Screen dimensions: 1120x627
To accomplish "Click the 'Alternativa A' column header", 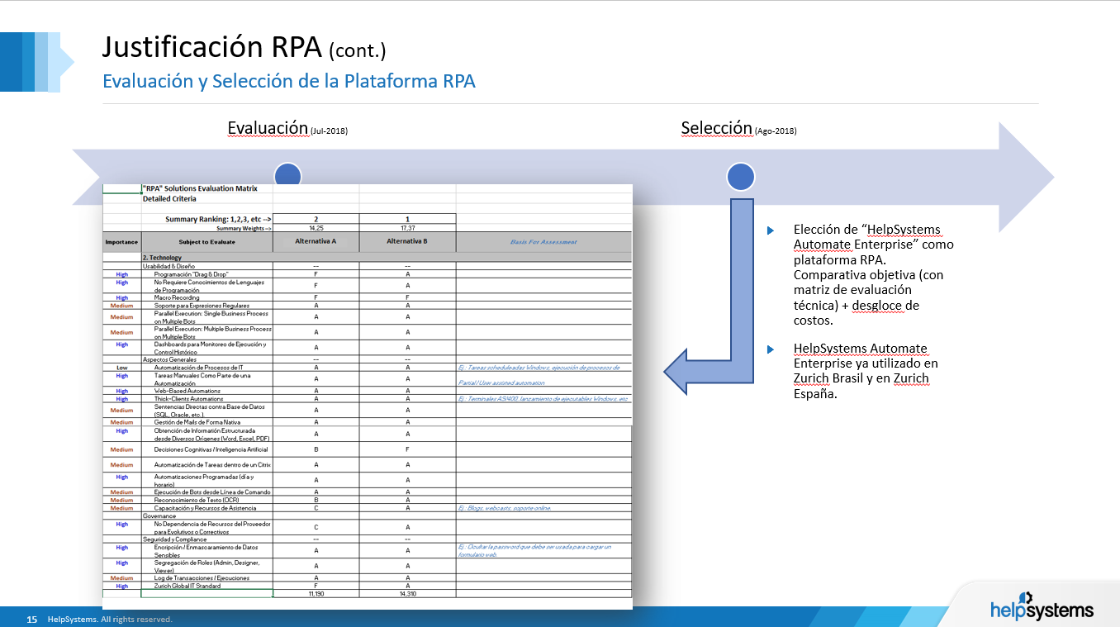I will click(316, 241).
